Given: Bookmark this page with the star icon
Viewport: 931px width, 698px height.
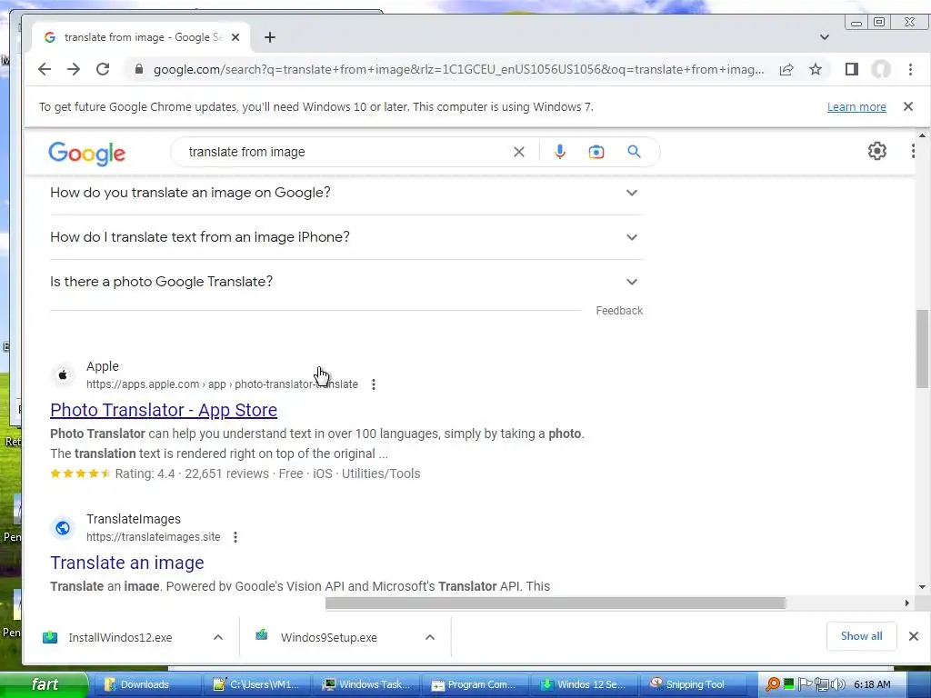Looking at the screenshot, I should 816,69.
